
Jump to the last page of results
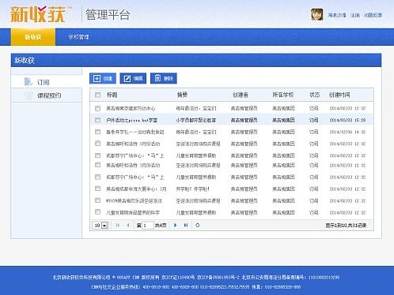tap(186, 225)
